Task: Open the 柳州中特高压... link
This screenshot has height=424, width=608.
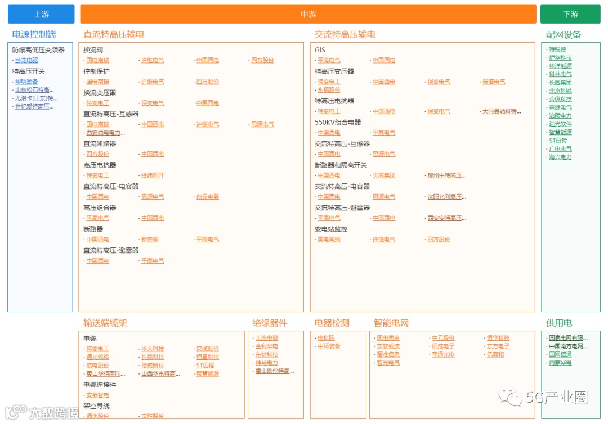Action: coord(446,175)
